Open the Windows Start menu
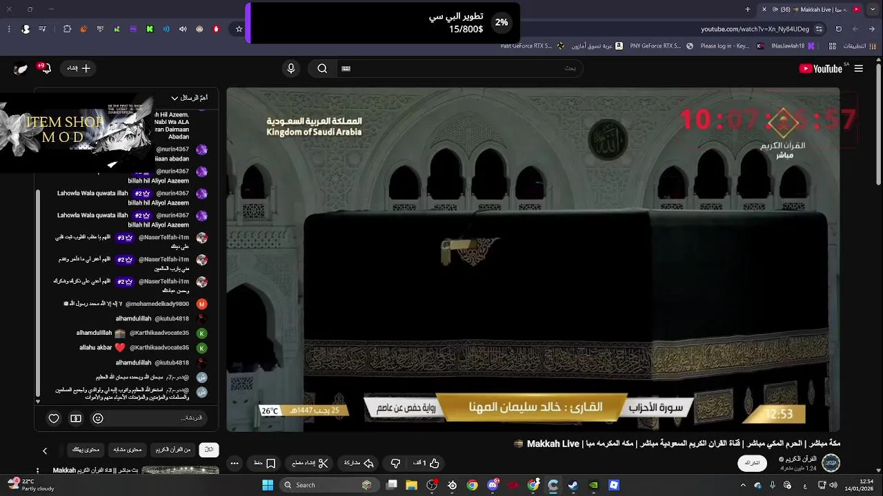Image resolution: width=883 pixels, height=496 pixels. pos(268,485)
